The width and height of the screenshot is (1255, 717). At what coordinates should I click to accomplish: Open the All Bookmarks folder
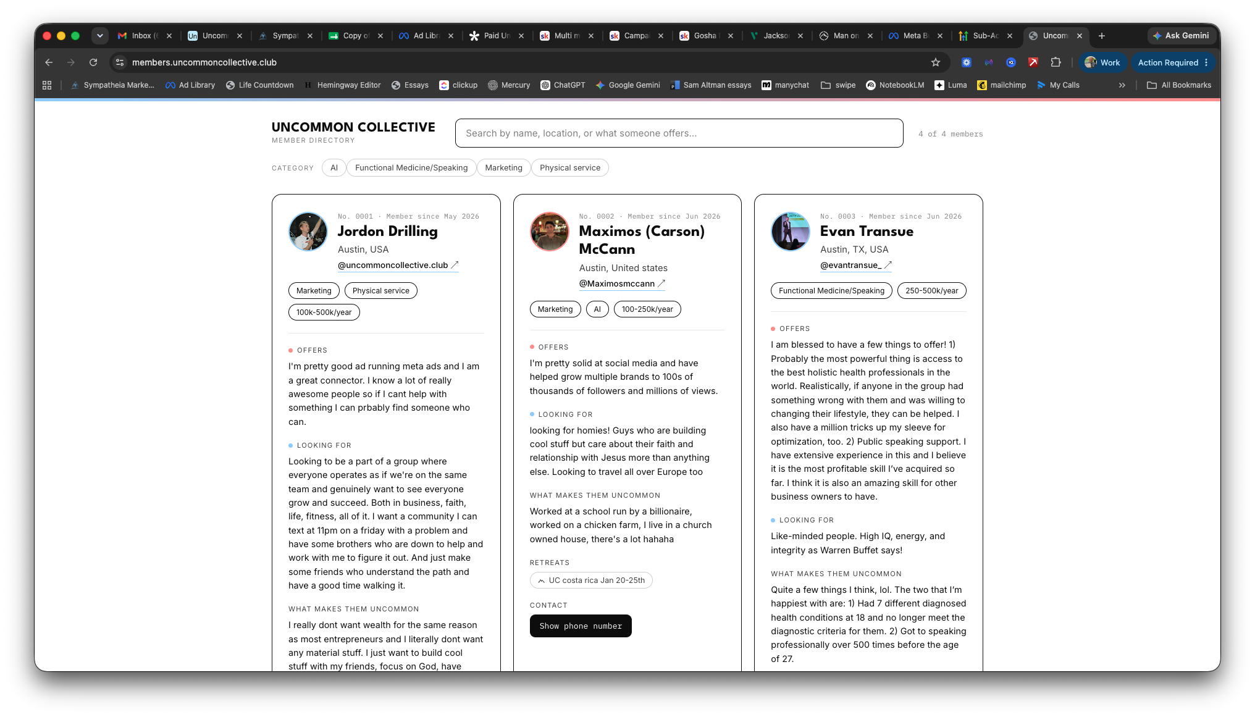tap(1179, 85)
